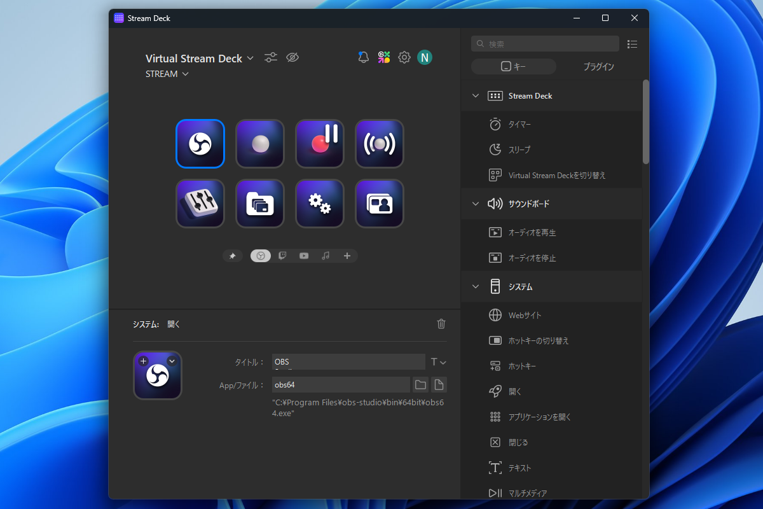The height and width of the screenshot is (509, 763).
Task: Select the テキスト action in the sidebar
Action: pos(518,468)
